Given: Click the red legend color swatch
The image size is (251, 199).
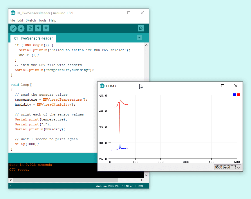Looking at the screenshot, I should click(x=238, y=95).
